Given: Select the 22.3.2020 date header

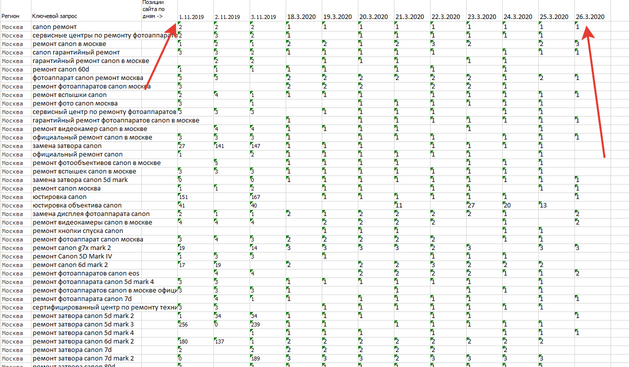Looking at the screenshot, I should click(x=446, y=17).
